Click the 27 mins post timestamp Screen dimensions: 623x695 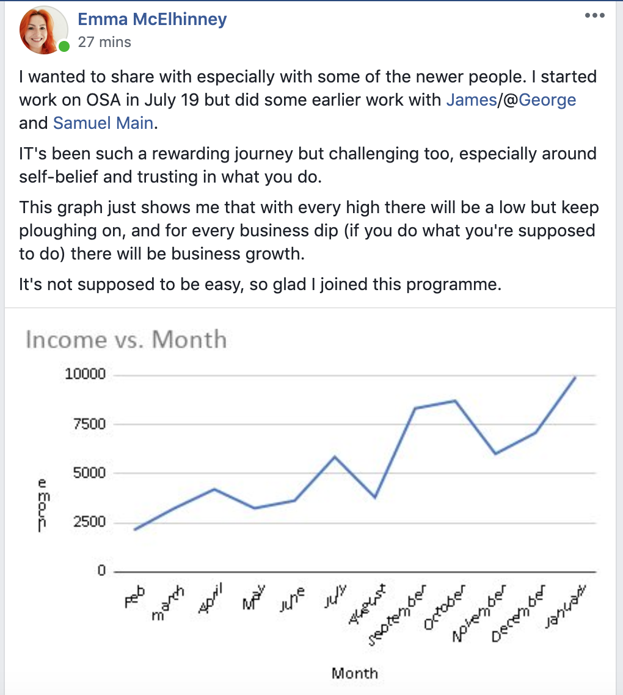pyautogui.click(x=104, y=42)
